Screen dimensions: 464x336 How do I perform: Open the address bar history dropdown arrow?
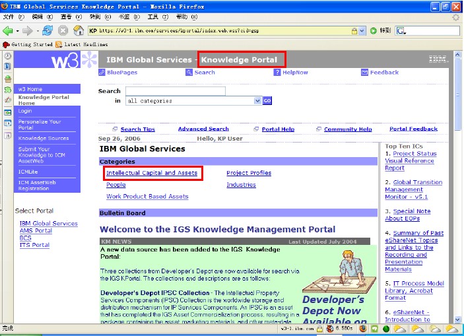click(x=362, y=31)
